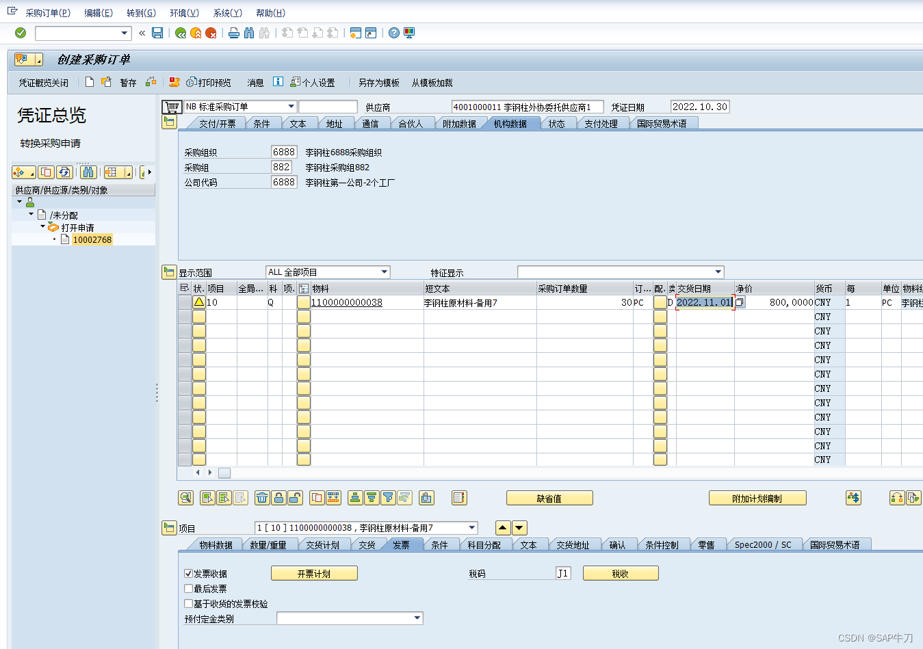
Task: Toggle the 基于收货的发票校验 checkbox
Action: pos(188,604)
